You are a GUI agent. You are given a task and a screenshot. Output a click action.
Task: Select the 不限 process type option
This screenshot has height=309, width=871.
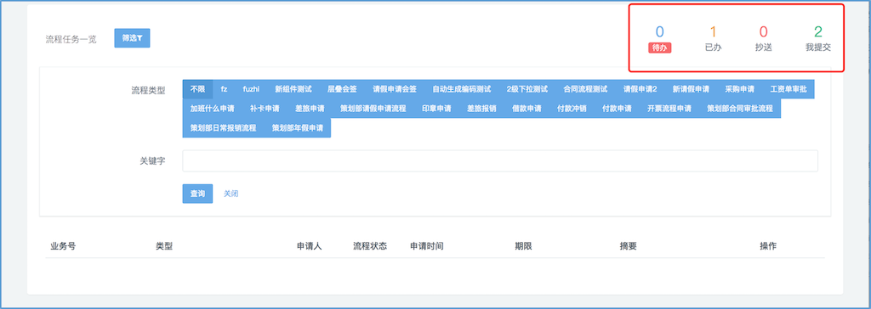click(x=197, y=89)
